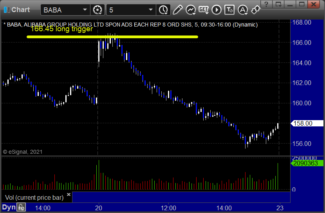Close the chart window
The height and width of the screenshot is (213, 325).
pyautogui.click(x=314, y=4)
